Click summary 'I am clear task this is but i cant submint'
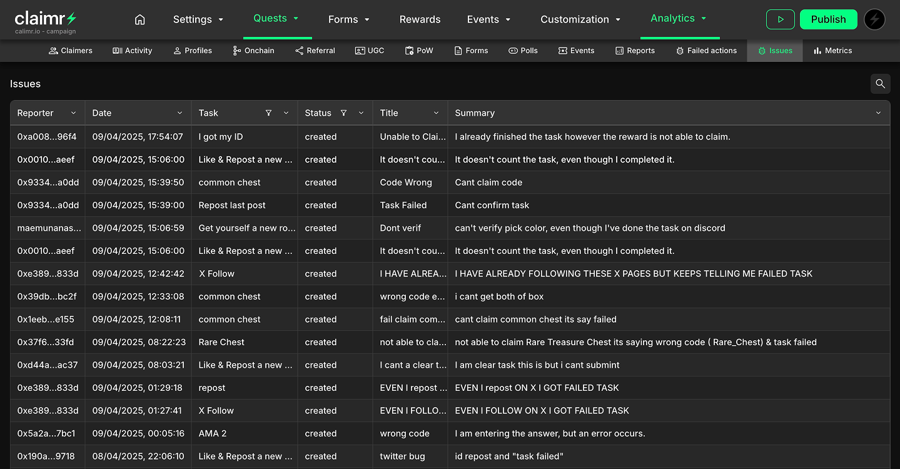Image resolution: width=900 pixels, height=469 pixels. point(537,365)
